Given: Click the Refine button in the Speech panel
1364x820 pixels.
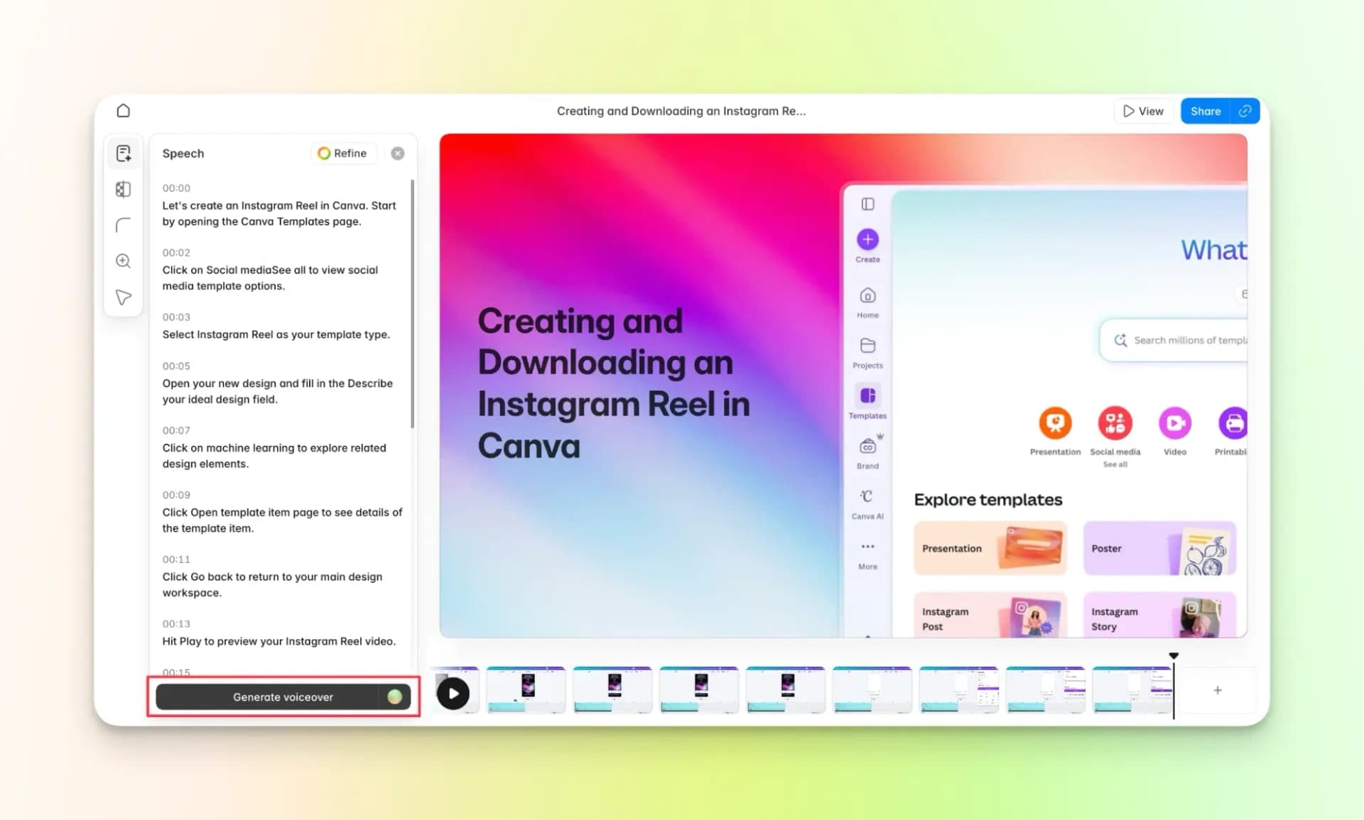Looking at the screenshot, I should click(343, 153).
